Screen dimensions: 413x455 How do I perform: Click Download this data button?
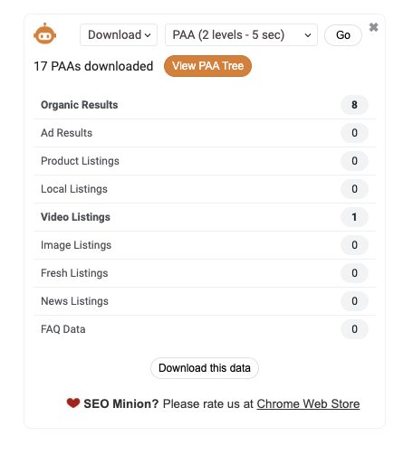point(205,368)
